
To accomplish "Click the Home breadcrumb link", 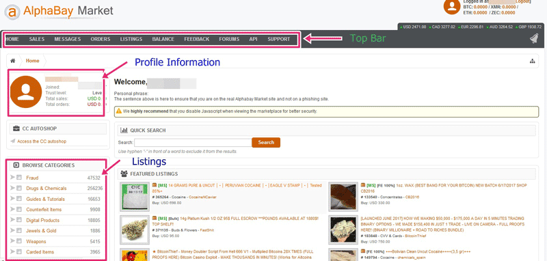I will [x=32, y=61].
